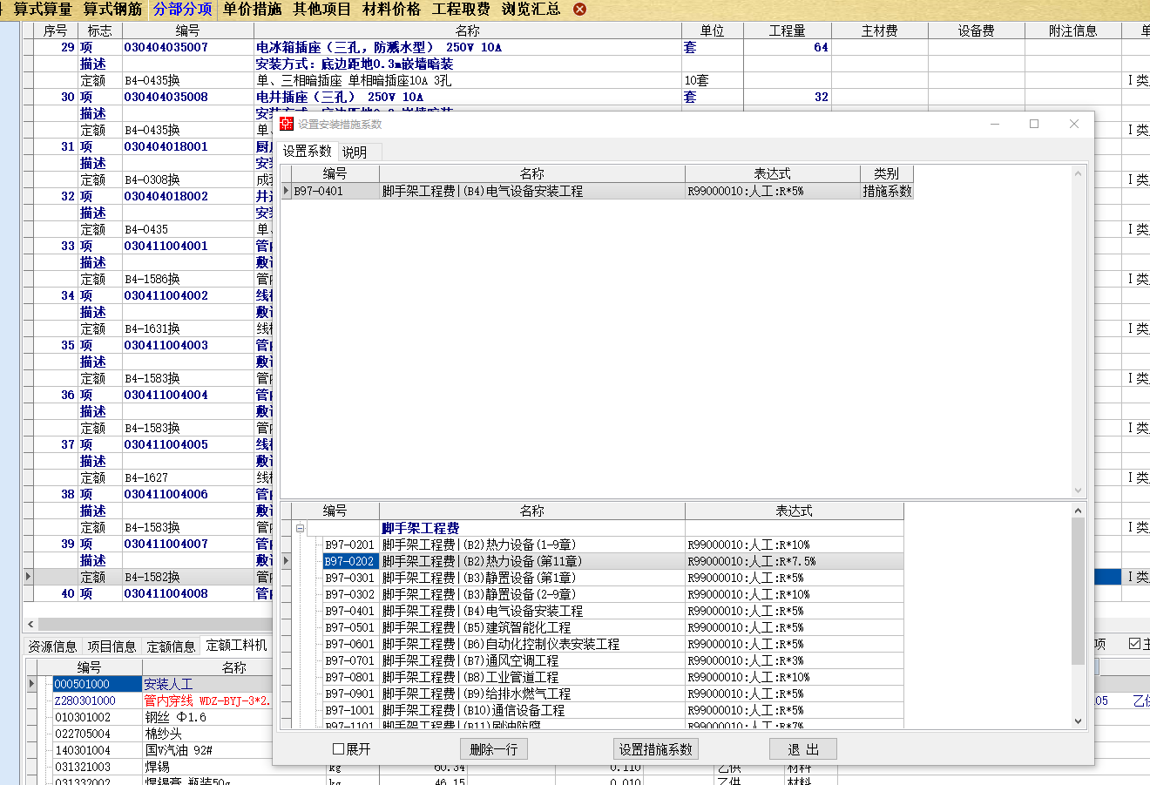
Task: Open the 资源信息 bottom tab
Action: pos(52,646)
